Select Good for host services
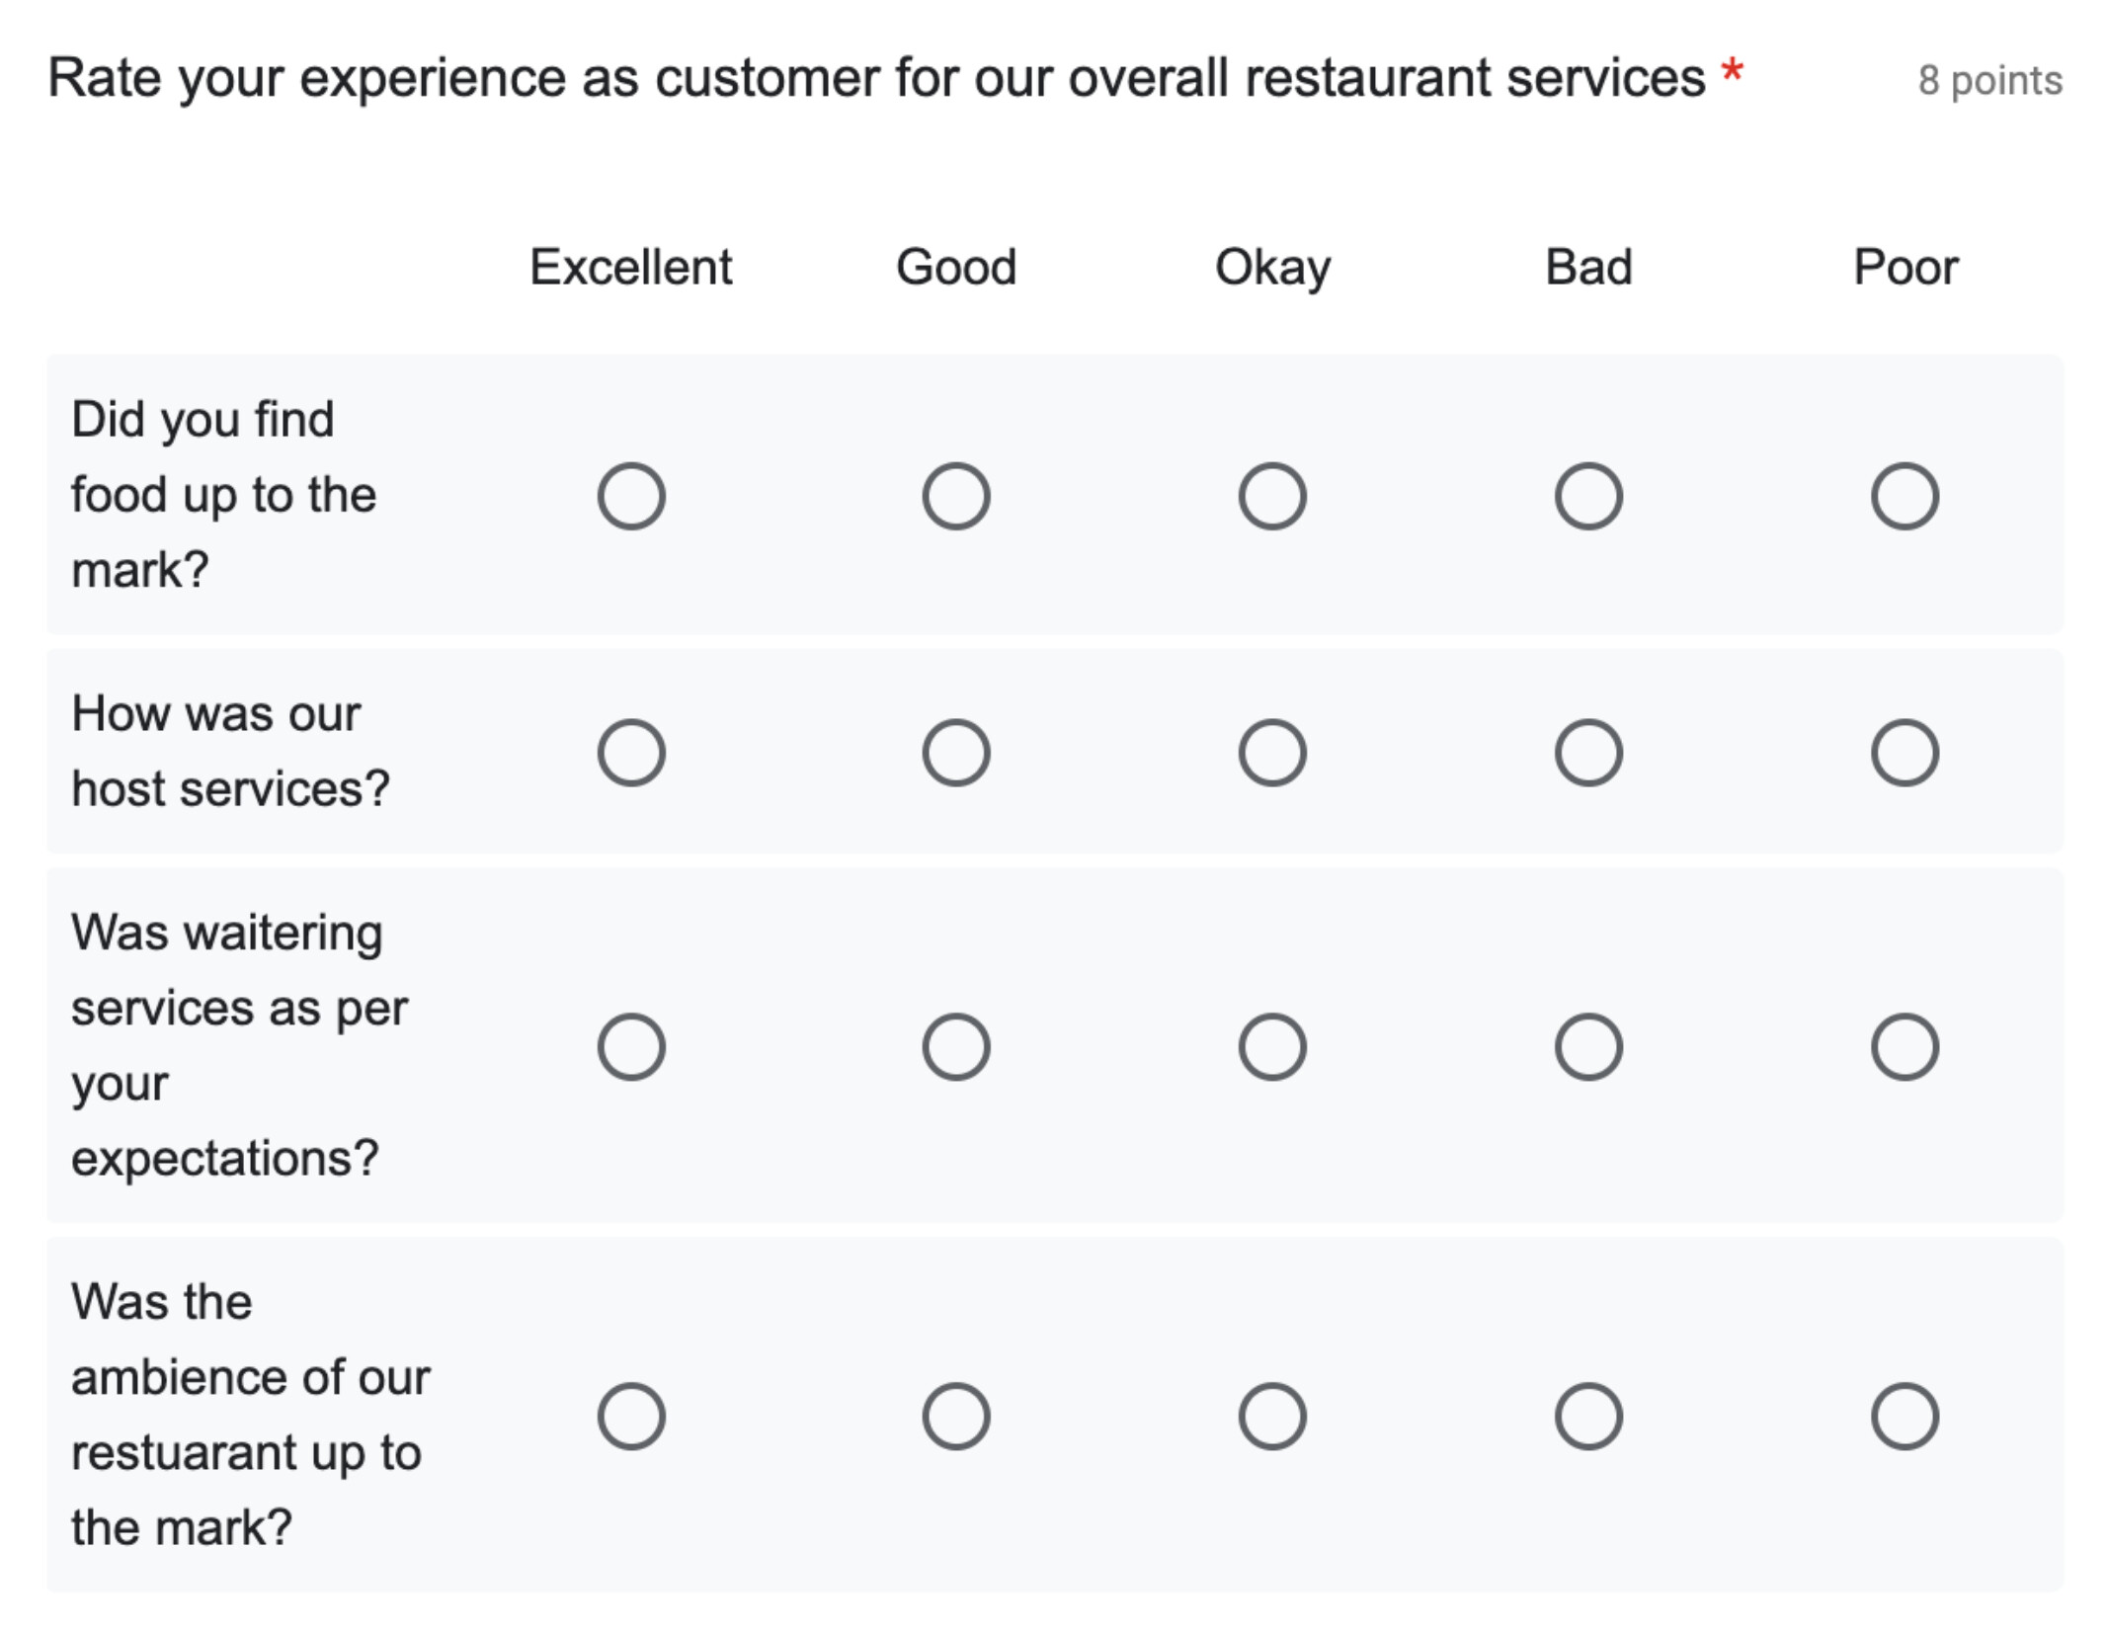This screenshot has width=2108, height=1630. (956, 753)
